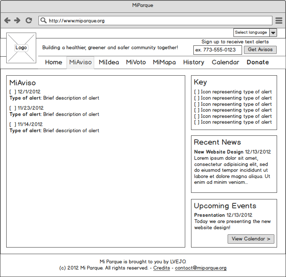Open the Presentation 12/13/2012 event
The height and width of the screenshot is (277, 286).
pos(223,215)
